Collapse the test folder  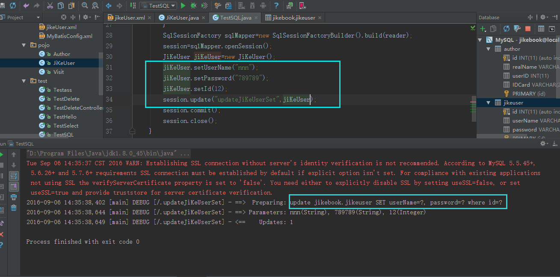24,81
